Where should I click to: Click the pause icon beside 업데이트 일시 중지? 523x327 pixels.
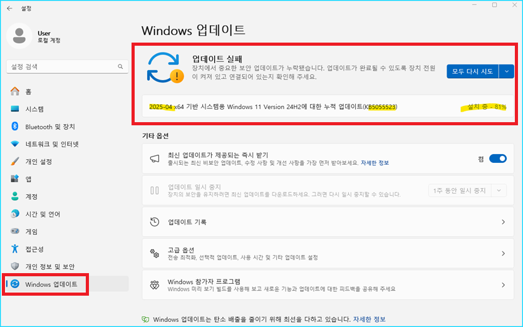[155, 190]
